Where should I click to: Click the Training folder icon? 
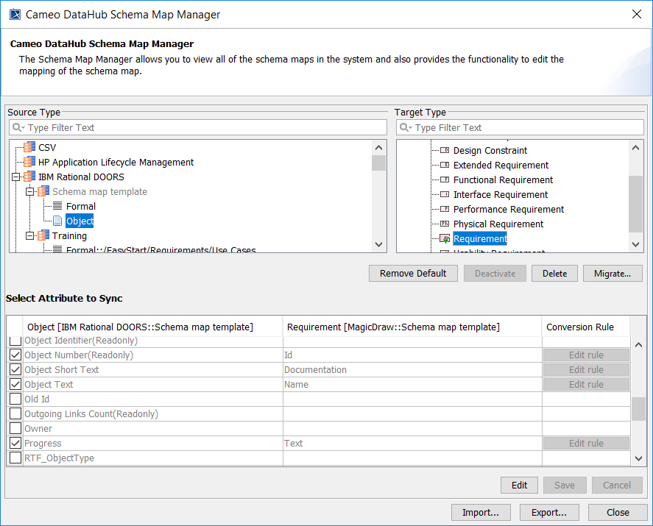point(43,236)
